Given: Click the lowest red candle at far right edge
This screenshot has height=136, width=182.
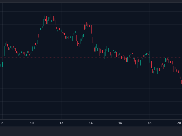Looking at the screenshot, I should coord(181,82).
